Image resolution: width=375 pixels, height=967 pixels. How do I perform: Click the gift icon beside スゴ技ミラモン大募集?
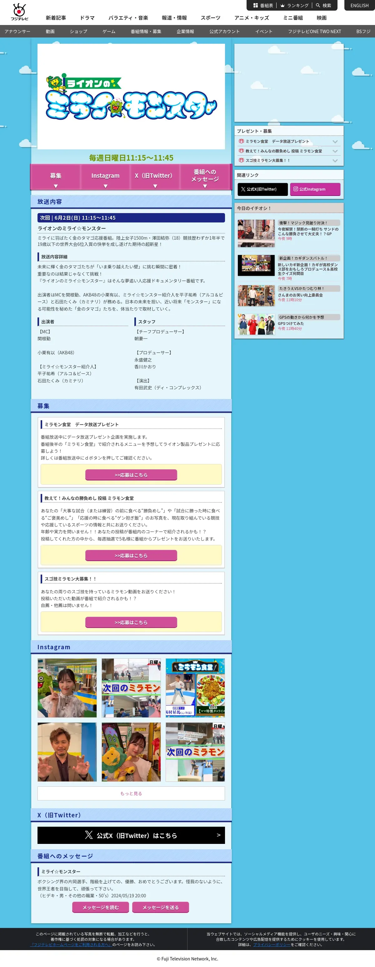pos(241,160)
